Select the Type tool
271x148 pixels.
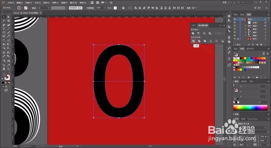pos(4,29)
